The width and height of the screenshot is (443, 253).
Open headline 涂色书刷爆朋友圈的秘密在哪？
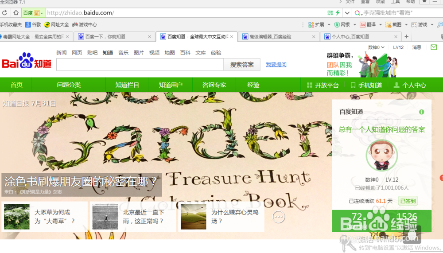point(81,182)
